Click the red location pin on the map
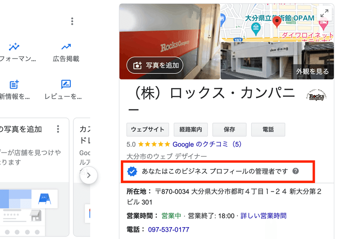This screenshot has width=339, height=239. coord(277,22)
